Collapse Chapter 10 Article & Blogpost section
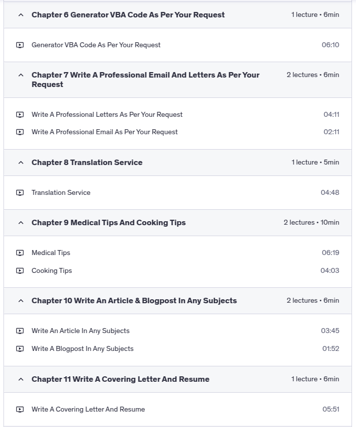The height and width of the screenshot is (427, 356). tap(21, 301)
